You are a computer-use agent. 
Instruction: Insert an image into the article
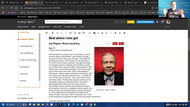coord(102,33)
